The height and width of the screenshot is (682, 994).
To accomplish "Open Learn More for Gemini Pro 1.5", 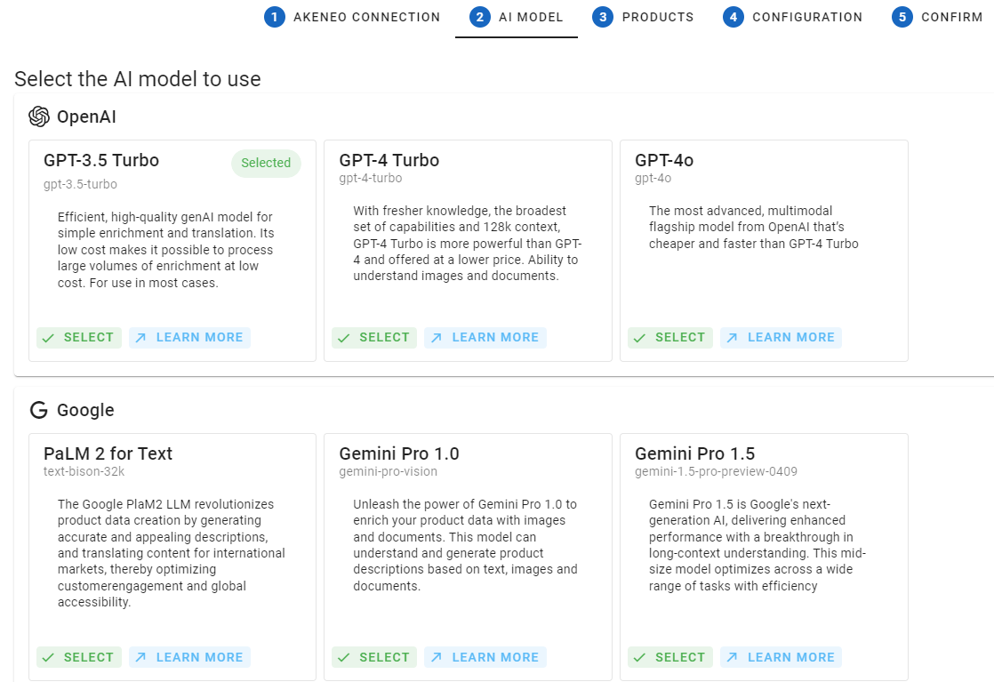I will coord(781,656).
